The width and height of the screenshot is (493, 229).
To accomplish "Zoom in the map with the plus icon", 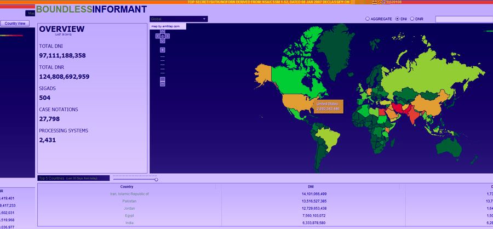I will pyautogui.click(x=163, y=50).
